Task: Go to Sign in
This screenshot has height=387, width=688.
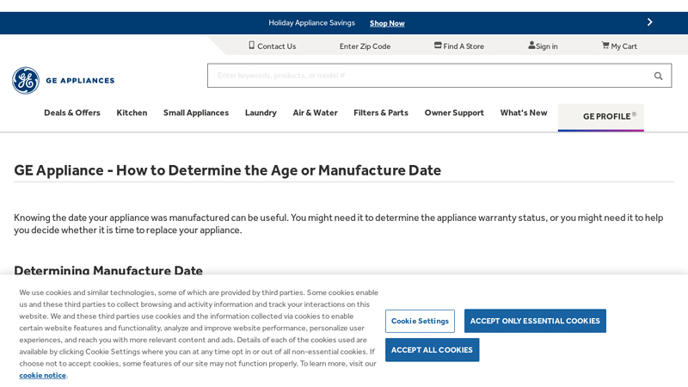Action: point(547,46)
